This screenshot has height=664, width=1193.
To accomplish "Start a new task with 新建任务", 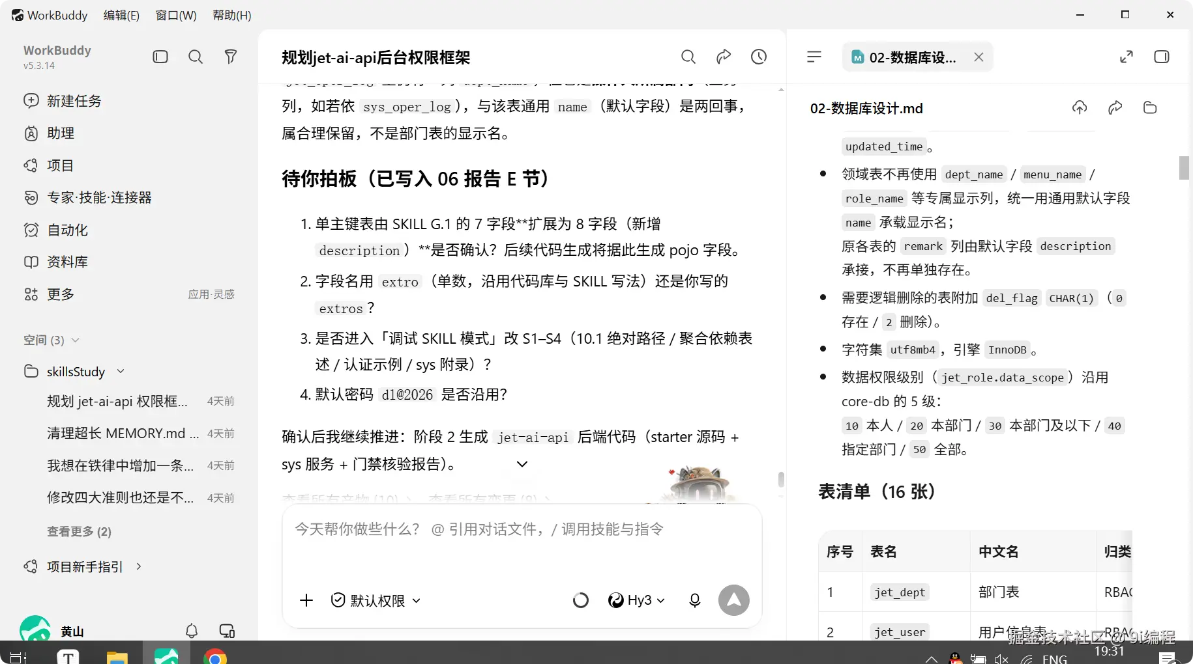I will coord(63,101).
